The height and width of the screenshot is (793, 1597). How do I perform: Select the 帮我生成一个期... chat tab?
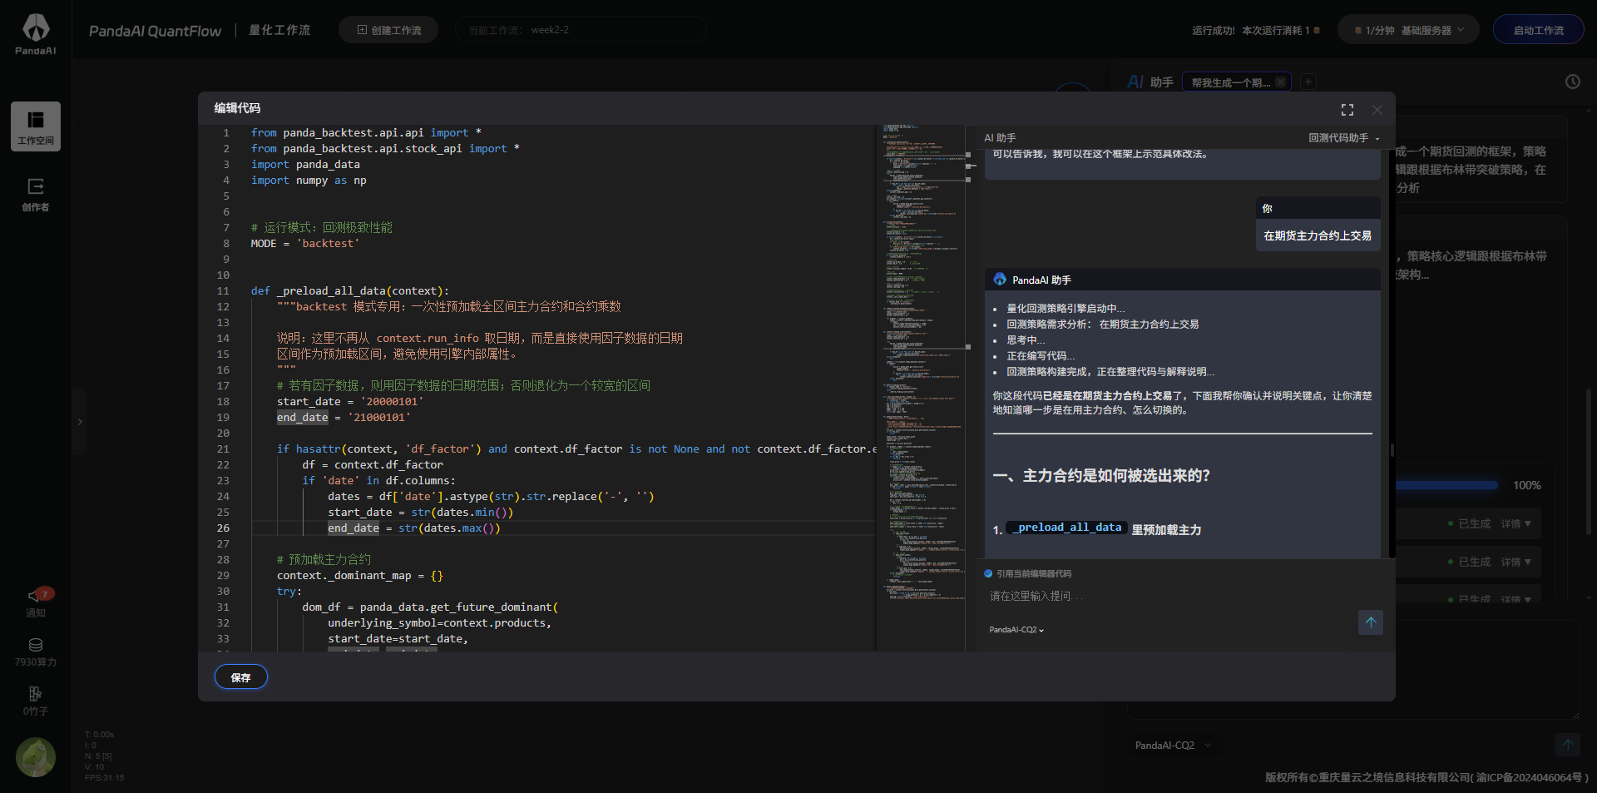click(x=1229, y=82)
